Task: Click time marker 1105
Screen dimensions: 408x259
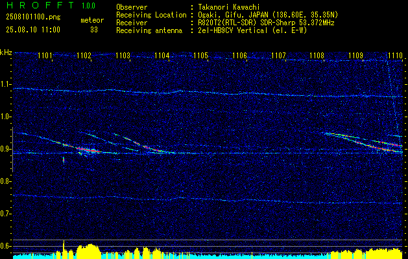Action: pos(201,55)
